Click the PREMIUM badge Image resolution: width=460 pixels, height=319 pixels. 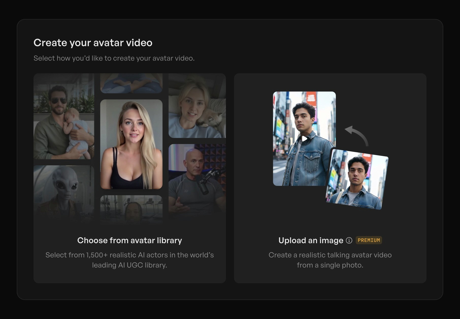(369, 240)
